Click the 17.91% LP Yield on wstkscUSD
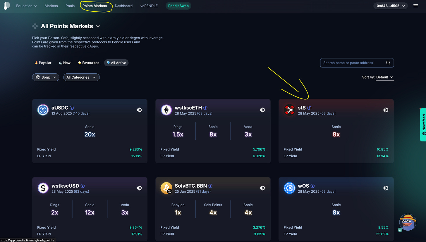Viewport: 426px width, 242px height. (136, 234)
